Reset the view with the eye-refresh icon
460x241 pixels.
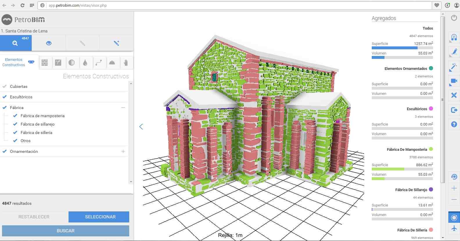(454, 177)
